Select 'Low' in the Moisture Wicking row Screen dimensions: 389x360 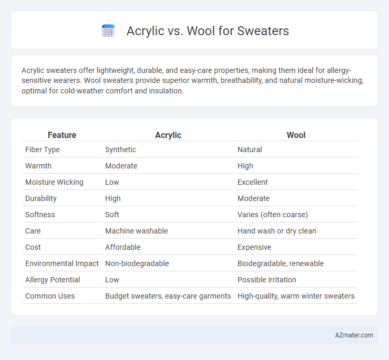(x=112, y=182)
